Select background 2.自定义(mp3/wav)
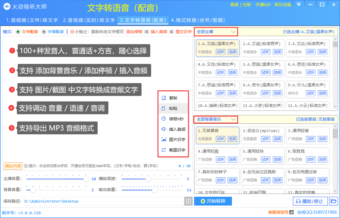This screenshot has height=218, width=340. 277,139
